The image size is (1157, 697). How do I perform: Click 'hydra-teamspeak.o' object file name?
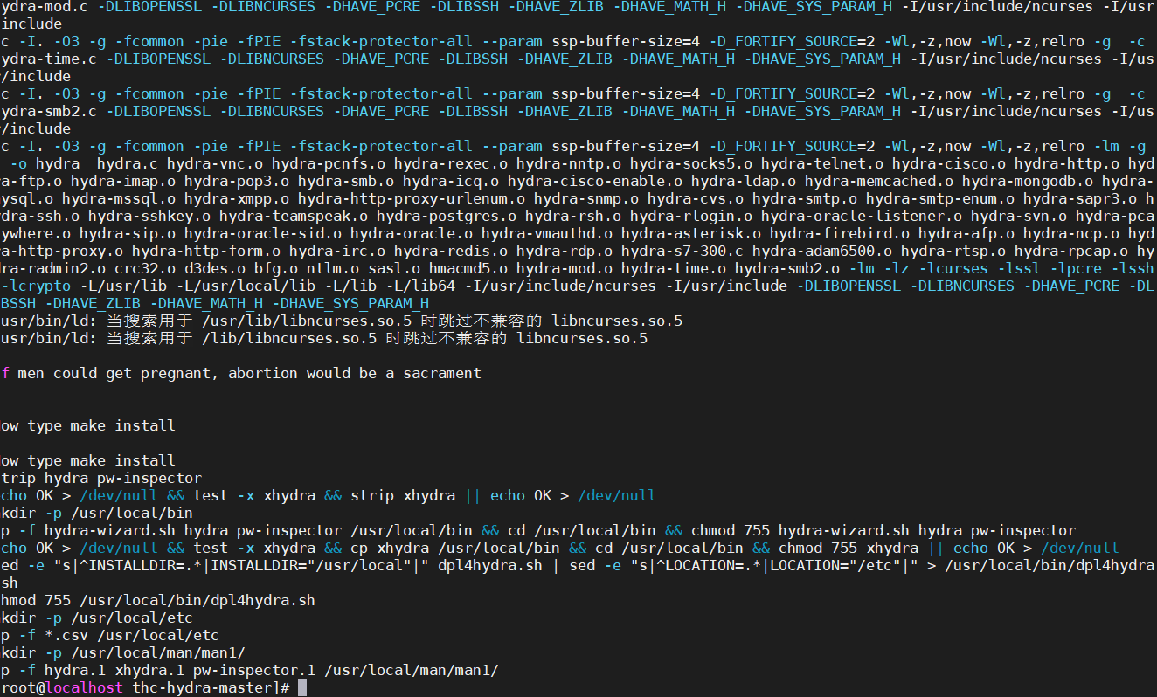point(294,217)
